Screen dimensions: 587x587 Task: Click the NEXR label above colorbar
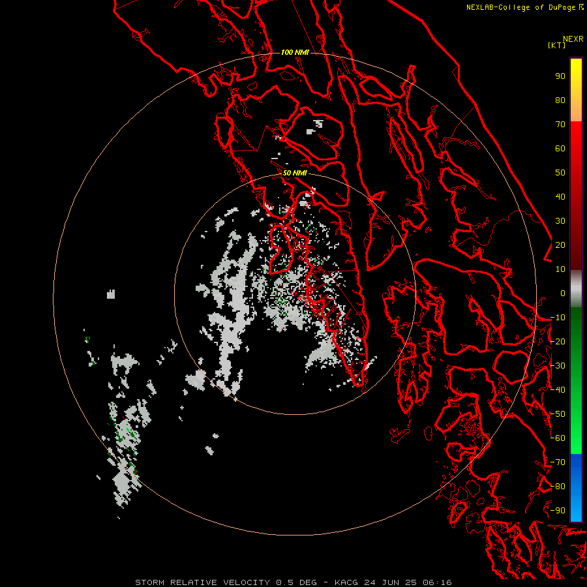573,39
